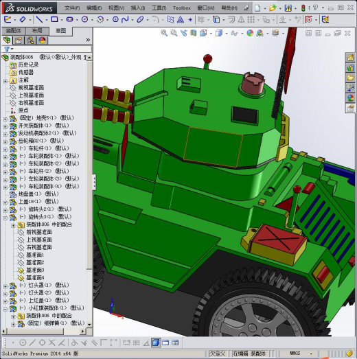Viewport: 357px width, 359px height.
Task: Collapse the 小红旗装配体<1> component
Action: click(5, 309)
